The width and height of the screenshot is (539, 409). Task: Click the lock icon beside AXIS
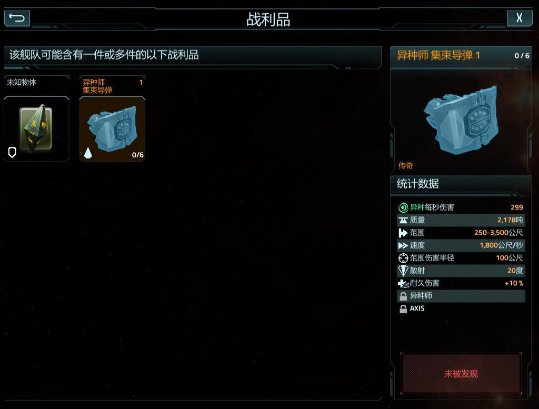tap(403, 308)
